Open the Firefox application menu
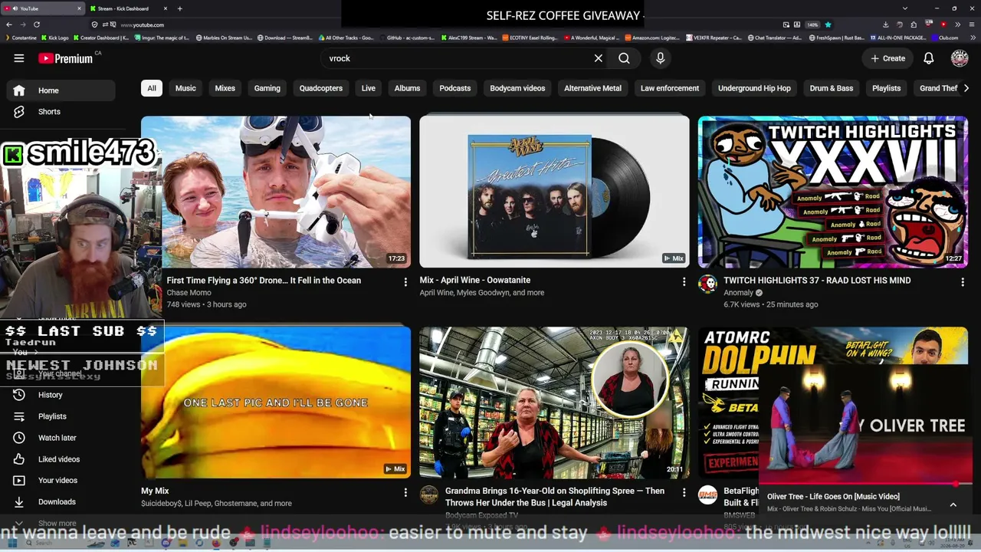Screen dimensions: 981x552 tap(972, 25)
